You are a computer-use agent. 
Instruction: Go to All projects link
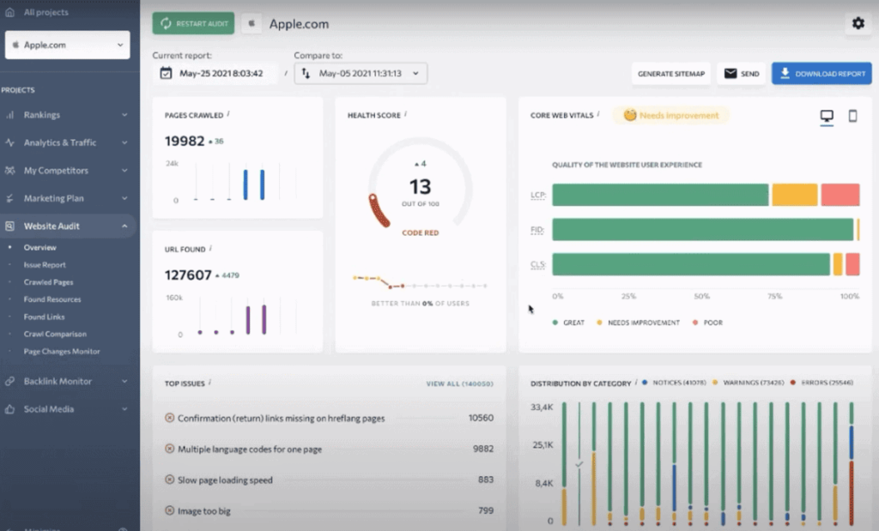pos(46,12)
